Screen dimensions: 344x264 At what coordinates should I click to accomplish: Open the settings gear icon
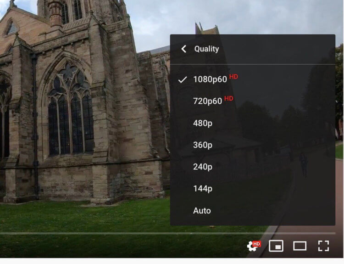(x=253, y=246)
